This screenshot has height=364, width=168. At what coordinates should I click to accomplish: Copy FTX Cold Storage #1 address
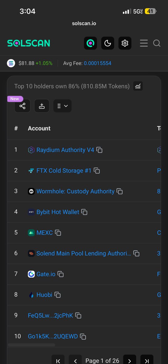point(97,171)
